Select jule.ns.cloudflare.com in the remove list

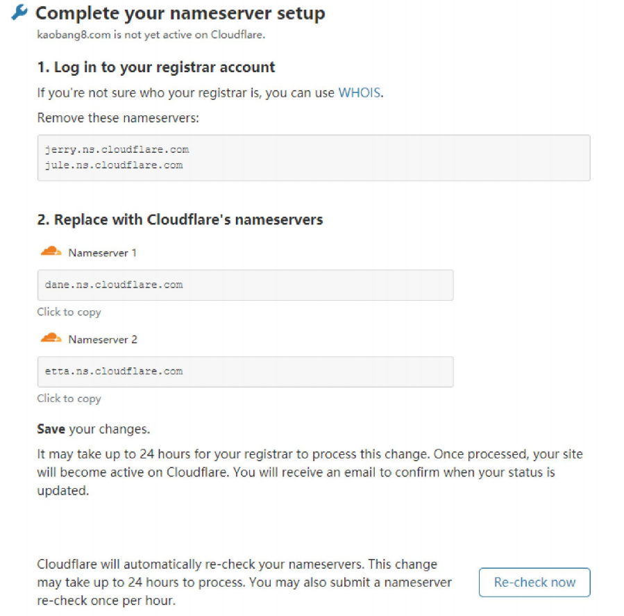click(113, 165)
